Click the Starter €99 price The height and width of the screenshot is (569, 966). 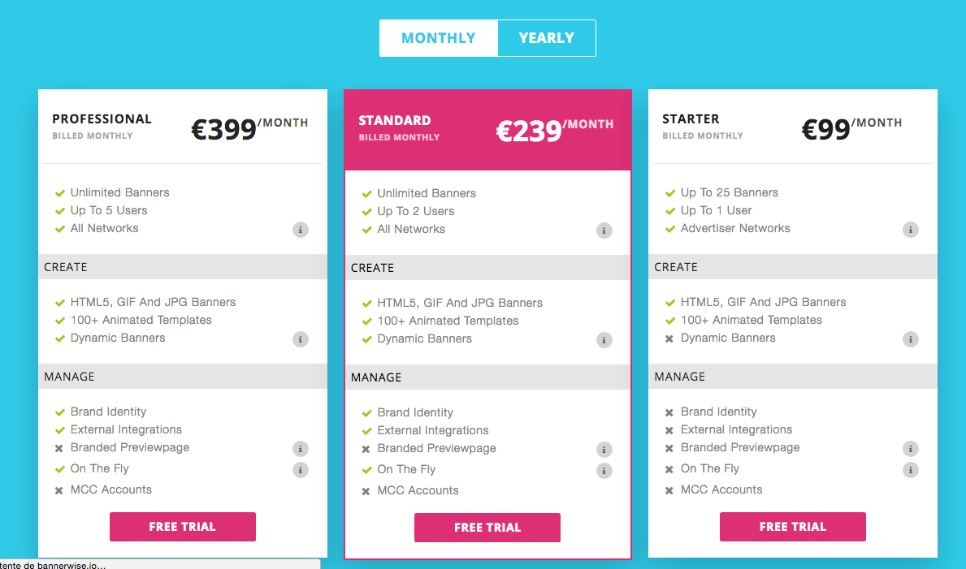click(x=826, y=129)
